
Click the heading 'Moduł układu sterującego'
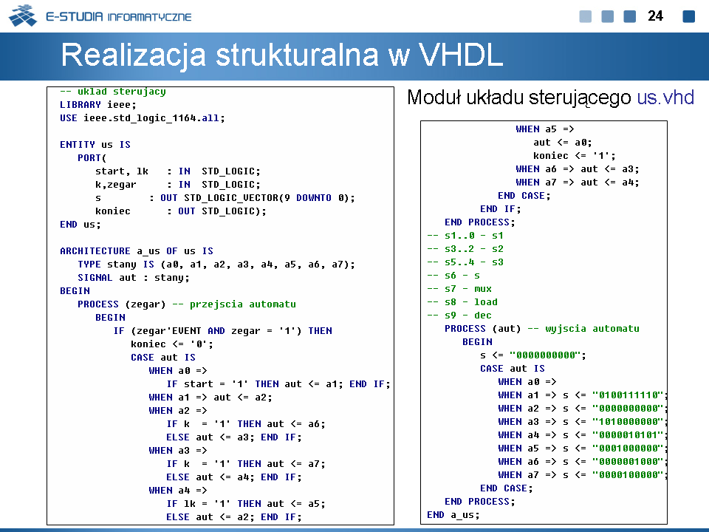tap(518, 98)
